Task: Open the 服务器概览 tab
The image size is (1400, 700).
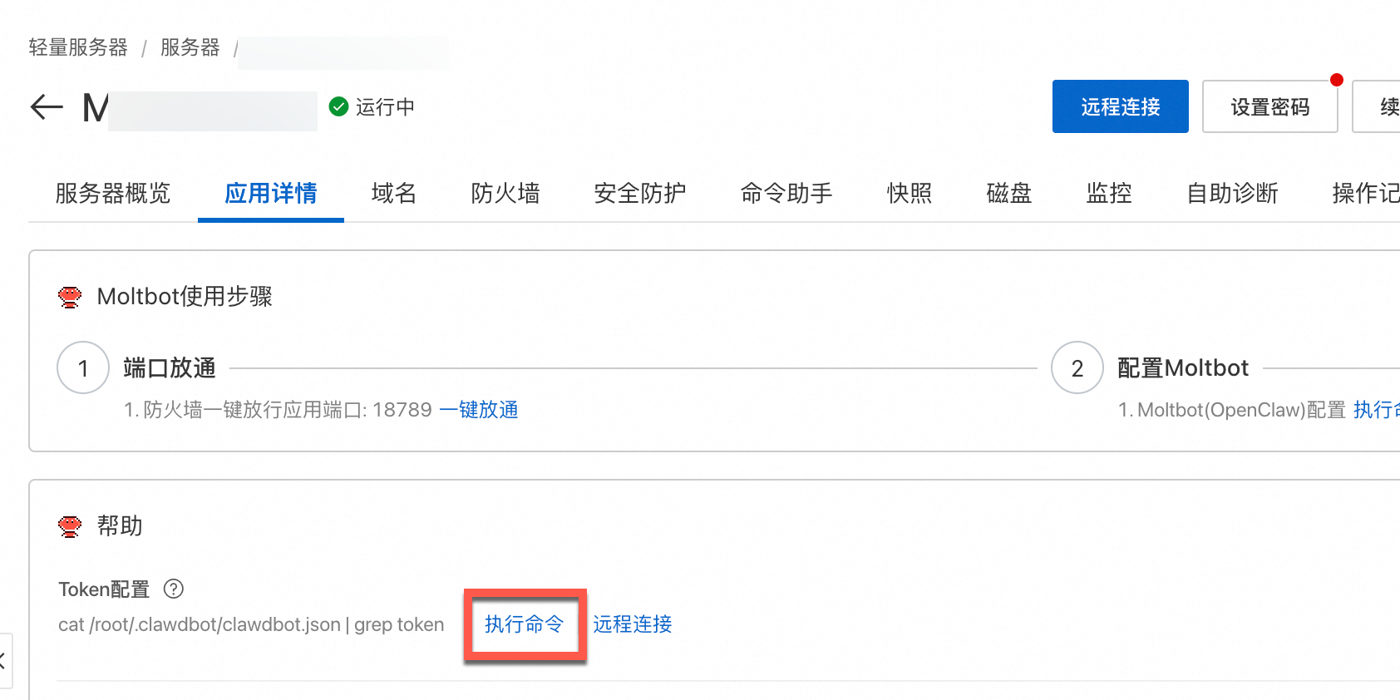Action: (113, 193)
